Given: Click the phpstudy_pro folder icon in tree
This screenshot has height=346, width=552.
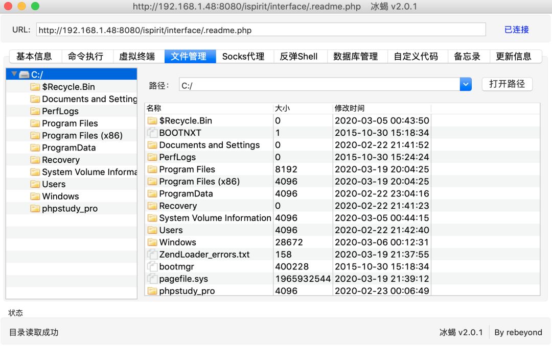Looking at the screenshot, I should [35, 209].
